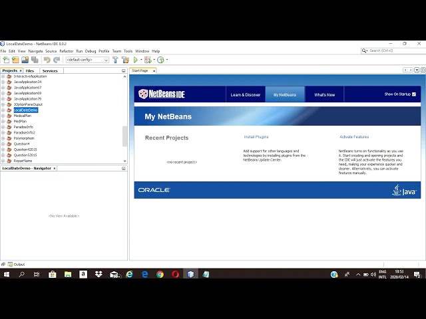Image resolution: width=426 pixels, height=319 pixels.
Task: Open the Output window button
Action: (x=16, y=265)
